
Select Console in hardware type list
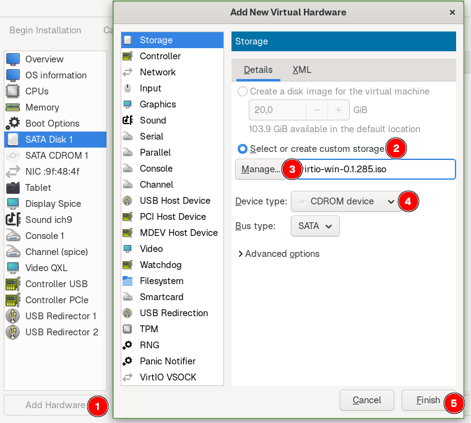click(x=173, y=169)
